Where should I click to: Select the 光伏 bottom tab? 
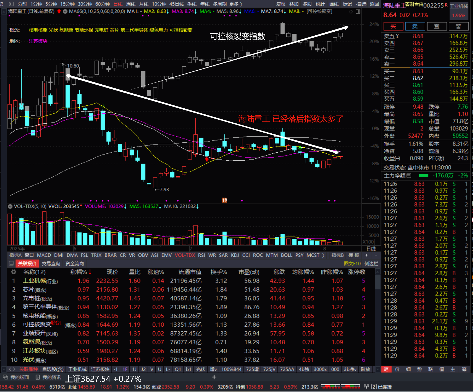[201, 369]
